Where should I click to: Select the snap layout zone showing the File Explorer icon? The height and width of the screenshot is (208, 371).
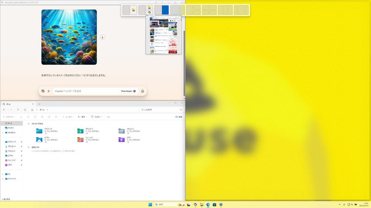point(133,10)
